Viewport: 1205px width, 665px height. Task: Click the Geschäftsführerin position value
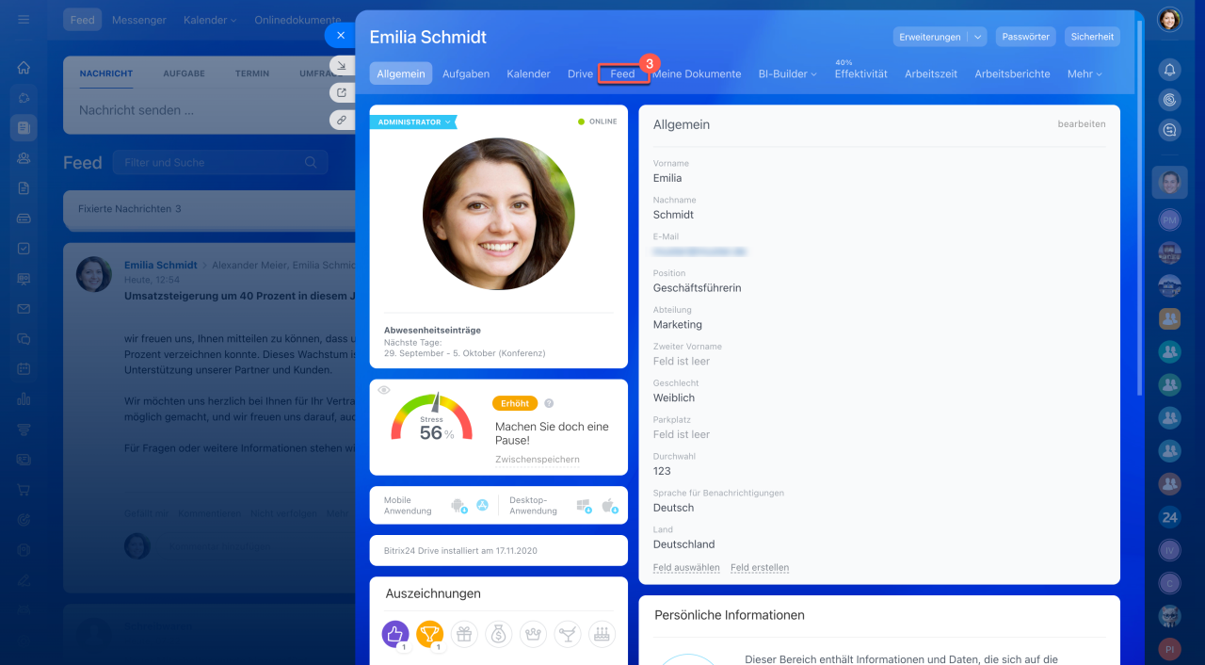698,288
